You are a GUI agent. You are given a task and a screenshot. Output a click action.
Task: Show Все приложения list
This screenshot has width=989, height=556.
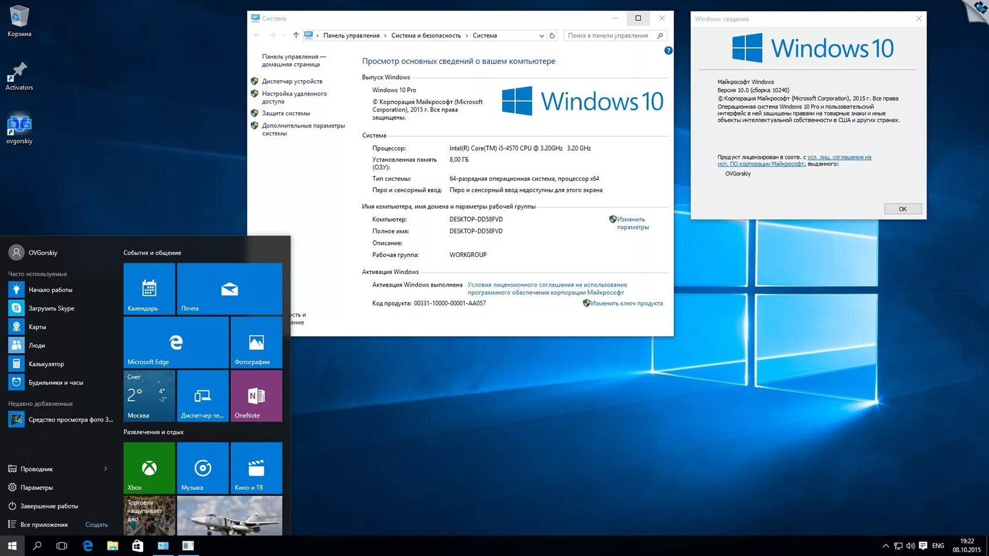(38, 525)
